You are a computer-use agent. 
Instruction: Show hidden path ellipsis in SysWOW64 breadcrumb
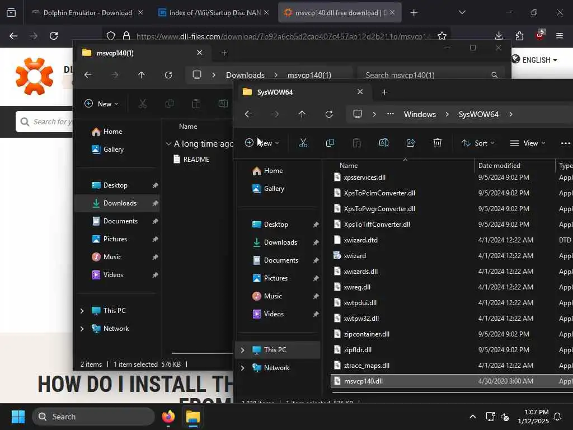coord(390,114)
